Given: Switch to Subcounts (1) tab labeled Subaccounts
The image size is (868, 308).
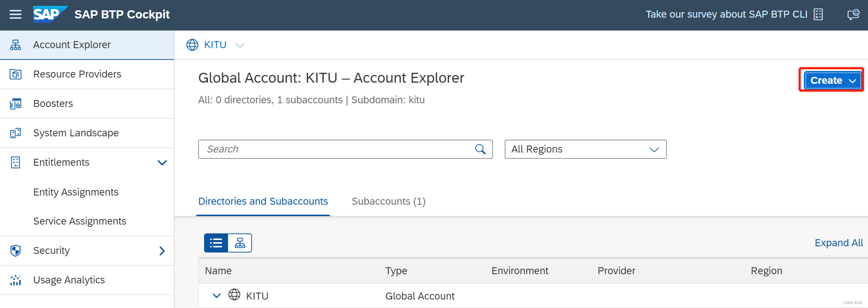Looking at the screenshot, I should 388,201.
